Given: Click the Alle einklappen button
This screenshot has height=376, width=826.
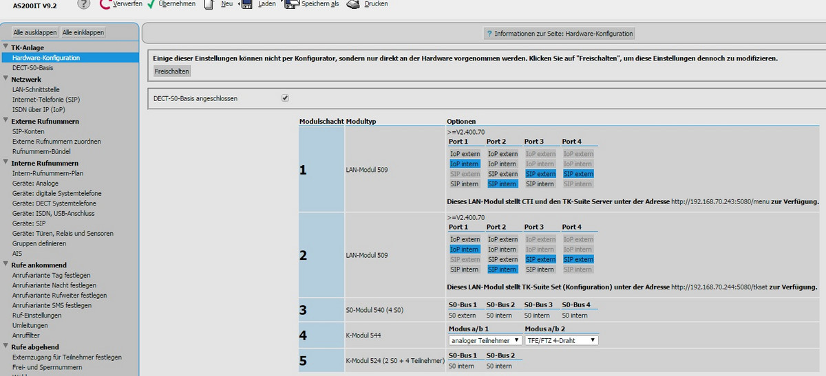Looking at the screenshot, I should (83, 32).
